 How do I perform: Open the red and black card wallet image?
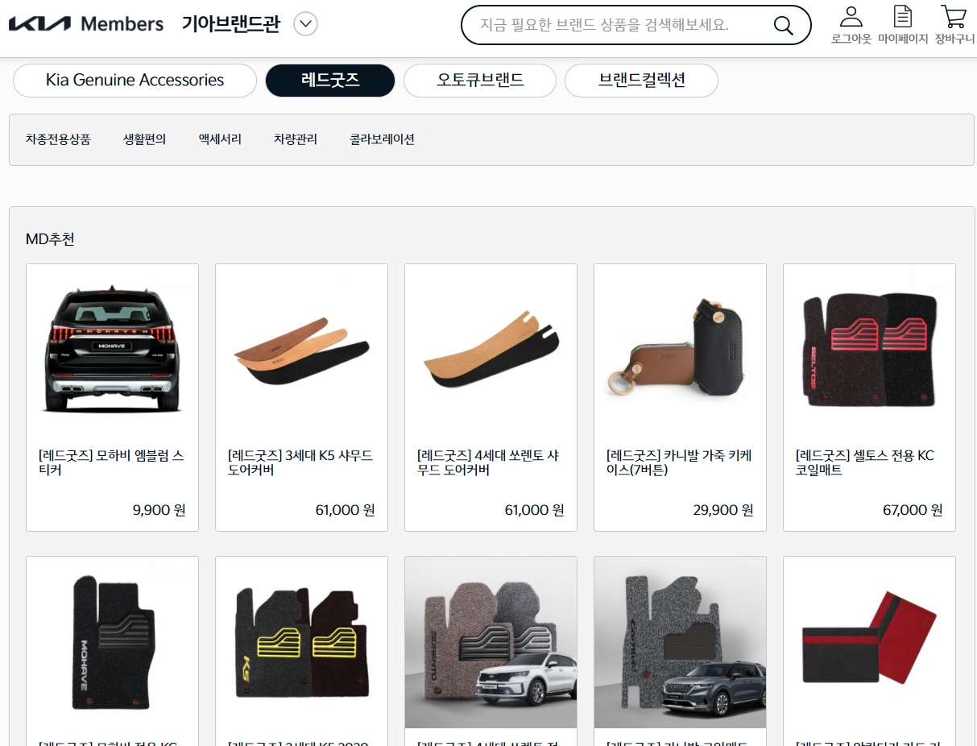[x=869, y=642]
